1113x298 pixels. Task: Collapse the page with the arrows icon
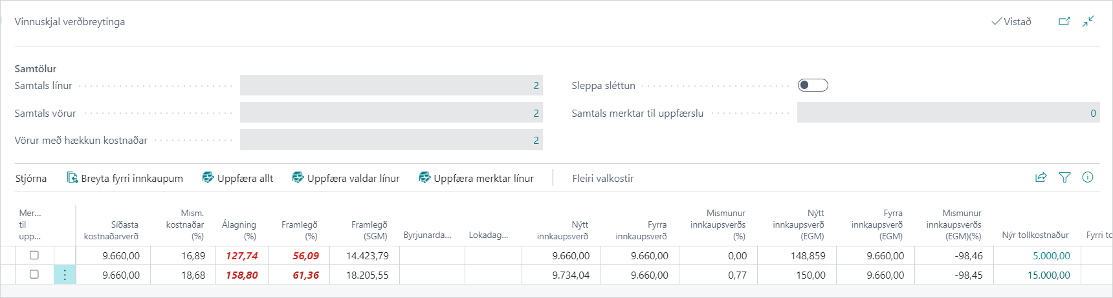tap(1088, 21)
